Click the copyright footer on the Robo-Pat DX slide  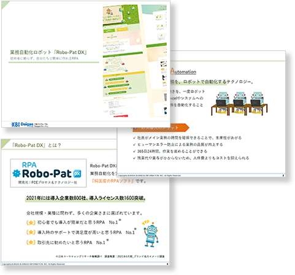(33, 264)
